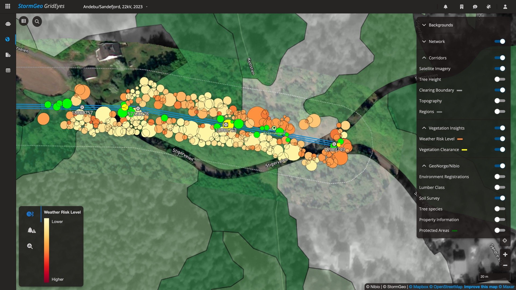The height and width of the screenshot is (290, 516).
Task: Turn on the Lumber Class switch
Action: tap(500, 187)
